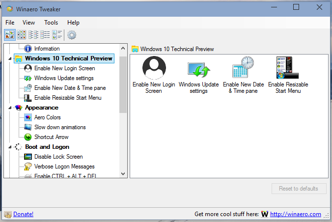Click the tree scrollbar up arrow
The width and height of the screenshot is (332, 222).
click(x=123, y=48)
